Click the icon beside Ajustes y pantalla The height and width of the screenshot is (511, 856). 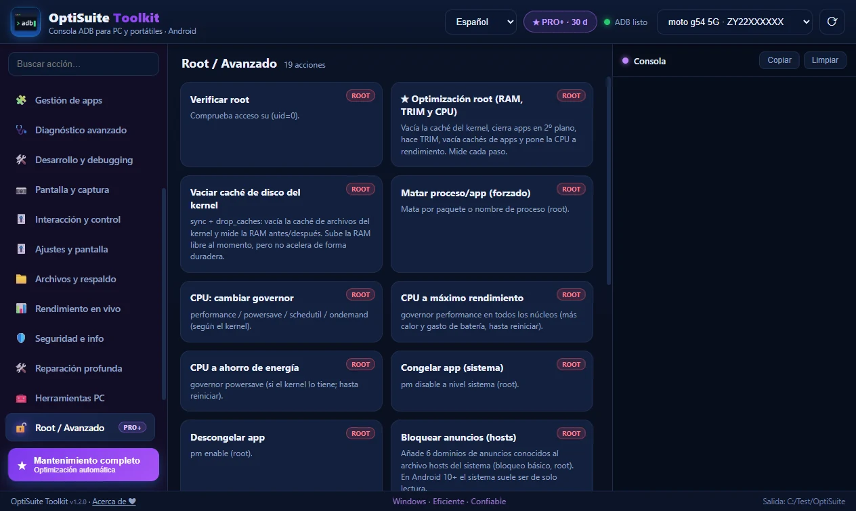pos(21,249)
